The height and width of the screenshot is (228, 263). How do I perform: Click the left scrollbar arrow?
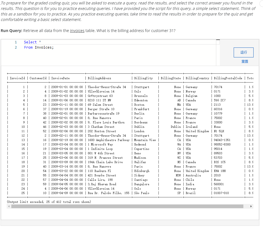[x=9, y=206]
